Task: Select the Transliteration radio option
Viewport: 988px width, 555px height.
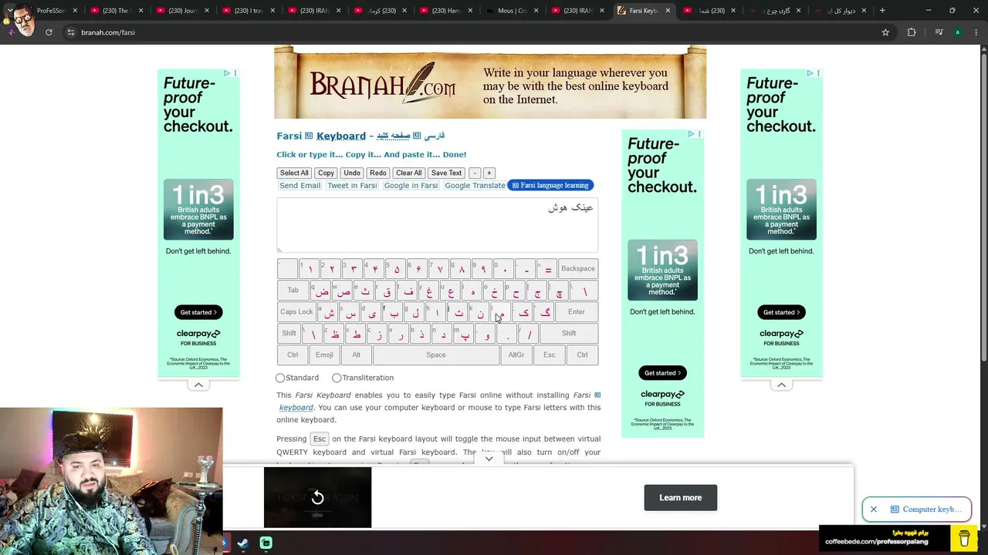Action: 337,378
